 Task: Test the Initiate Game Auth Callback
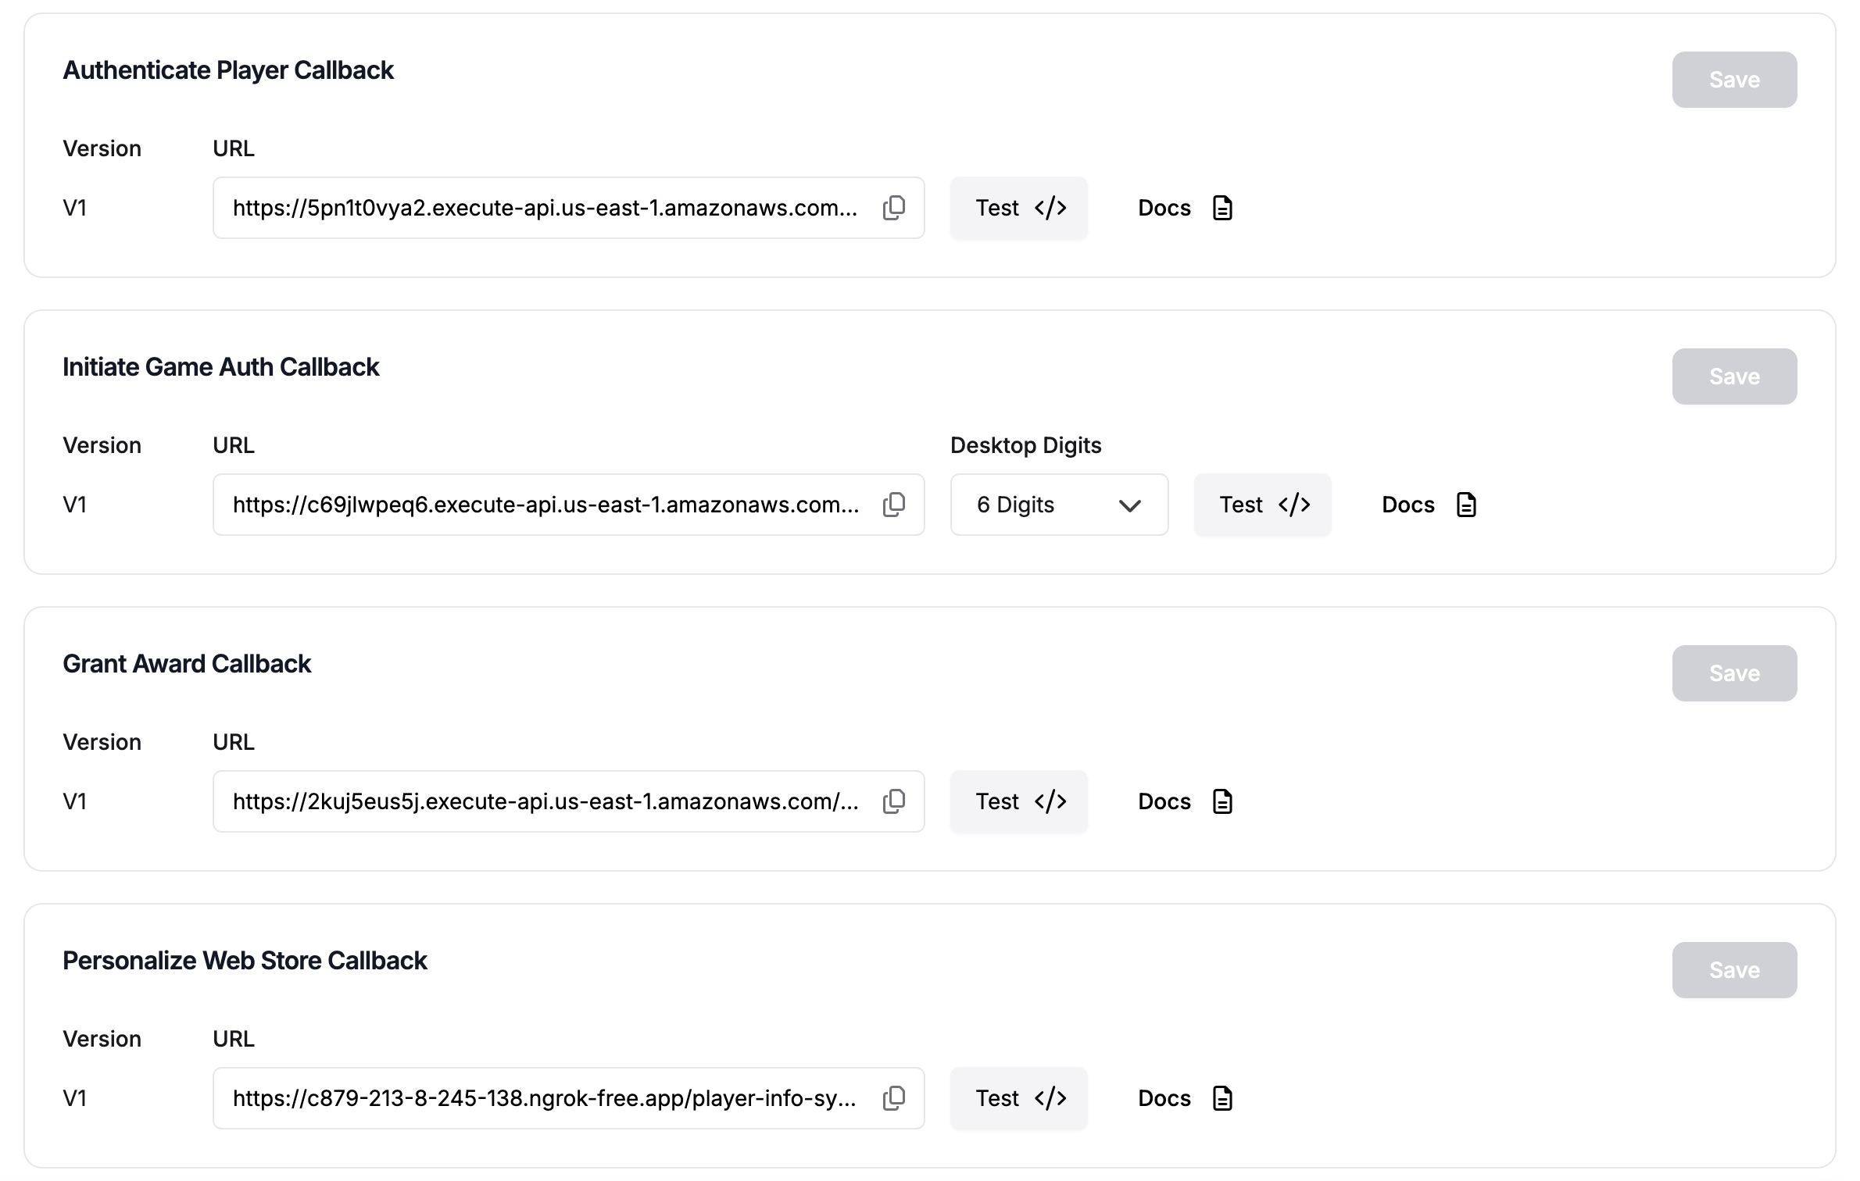click(x=1263, y=505)
